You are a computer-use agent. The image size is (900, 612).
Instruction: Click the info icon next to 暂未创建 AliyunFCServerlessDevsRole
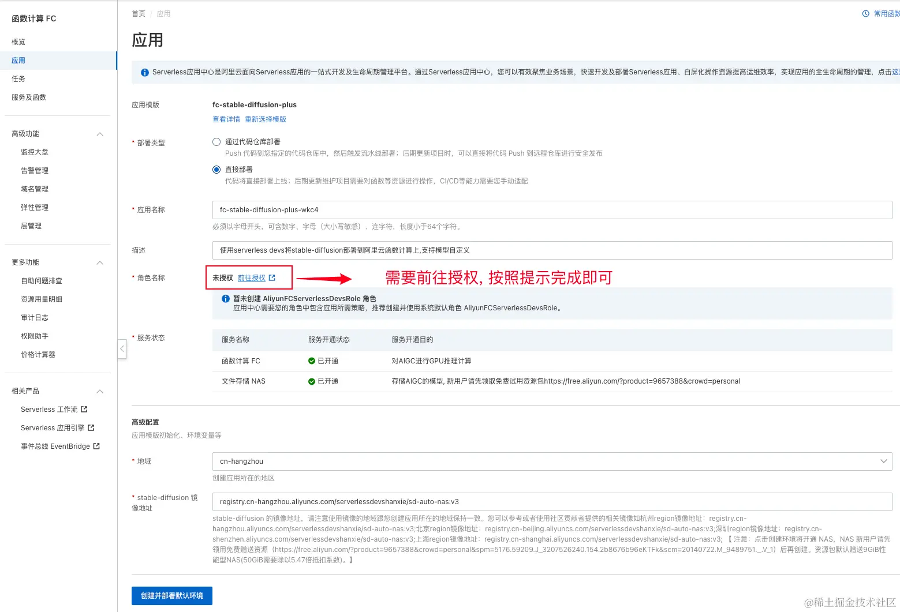click(x=226, y=299)
